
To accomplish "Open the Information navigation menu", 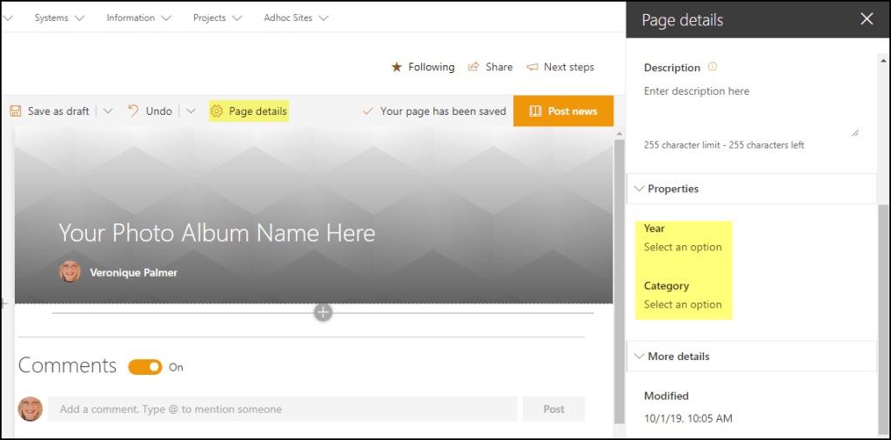I will click(x=138, y=17).
